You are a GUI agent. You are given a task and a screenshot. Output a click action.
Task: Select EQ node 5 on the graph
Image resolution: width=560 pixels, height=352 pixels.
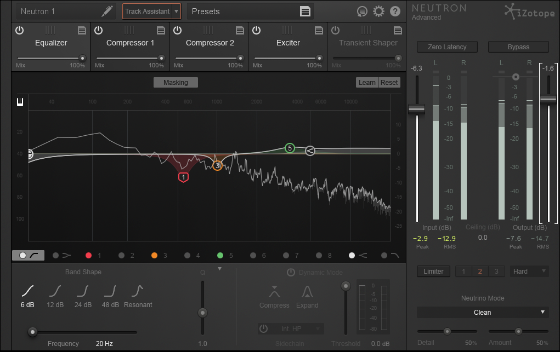(290, 148)
